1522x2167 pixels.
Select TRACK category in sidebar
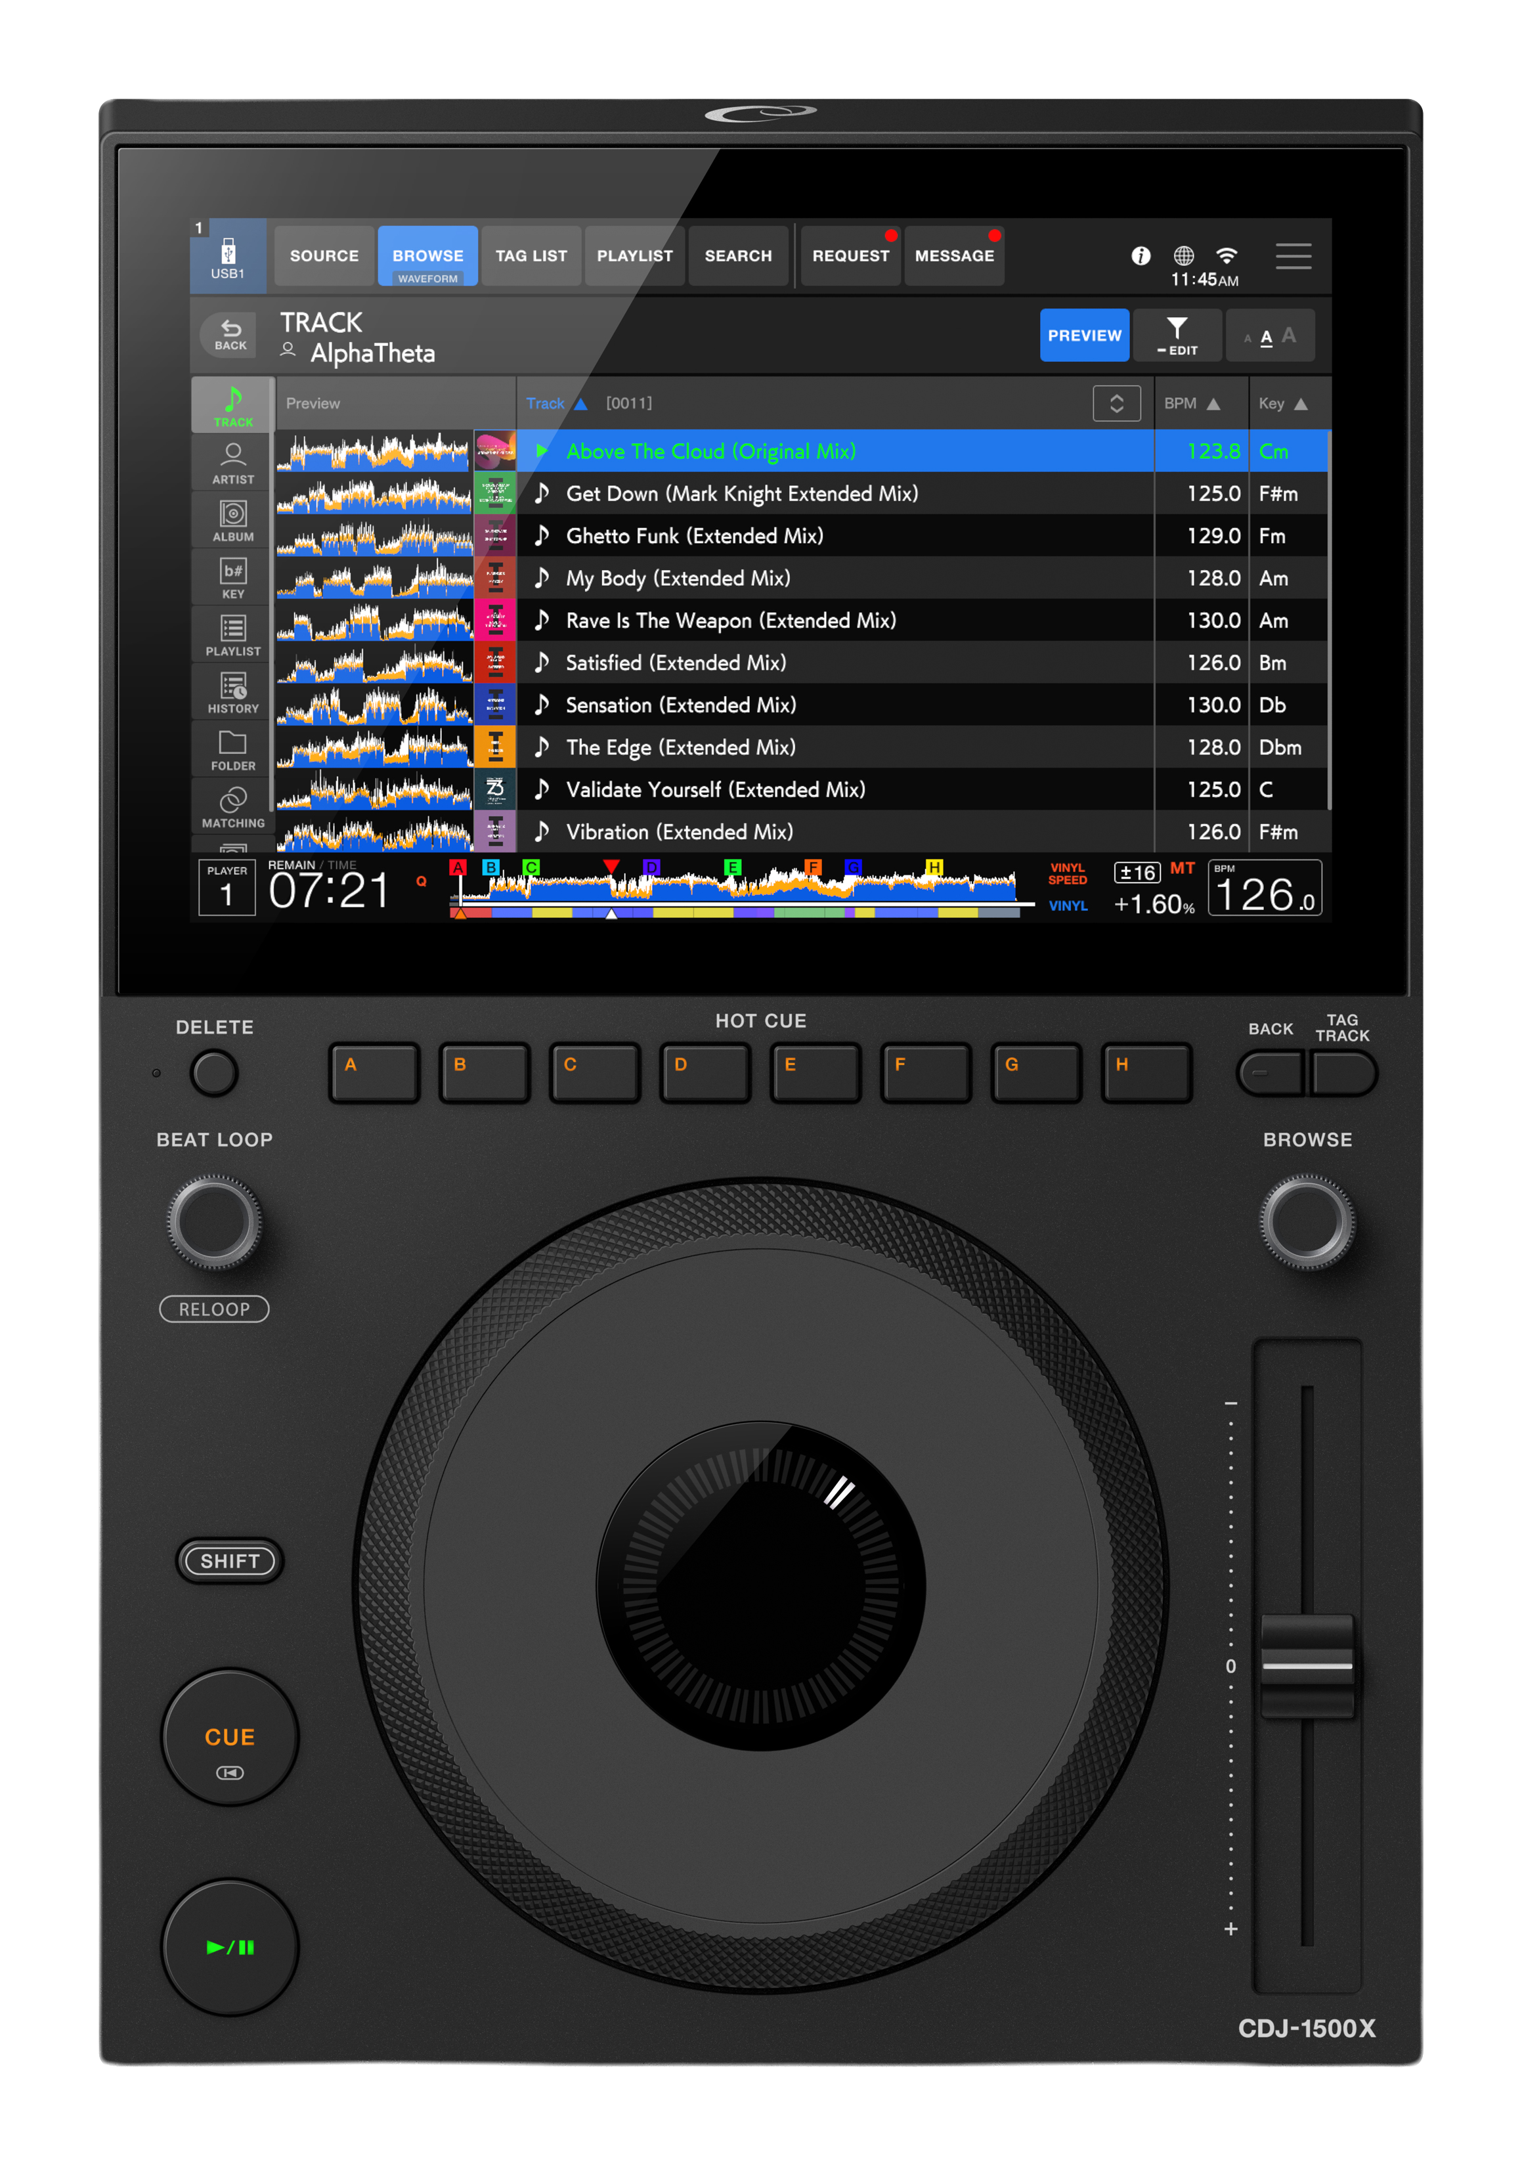click(x=233, y=405)
